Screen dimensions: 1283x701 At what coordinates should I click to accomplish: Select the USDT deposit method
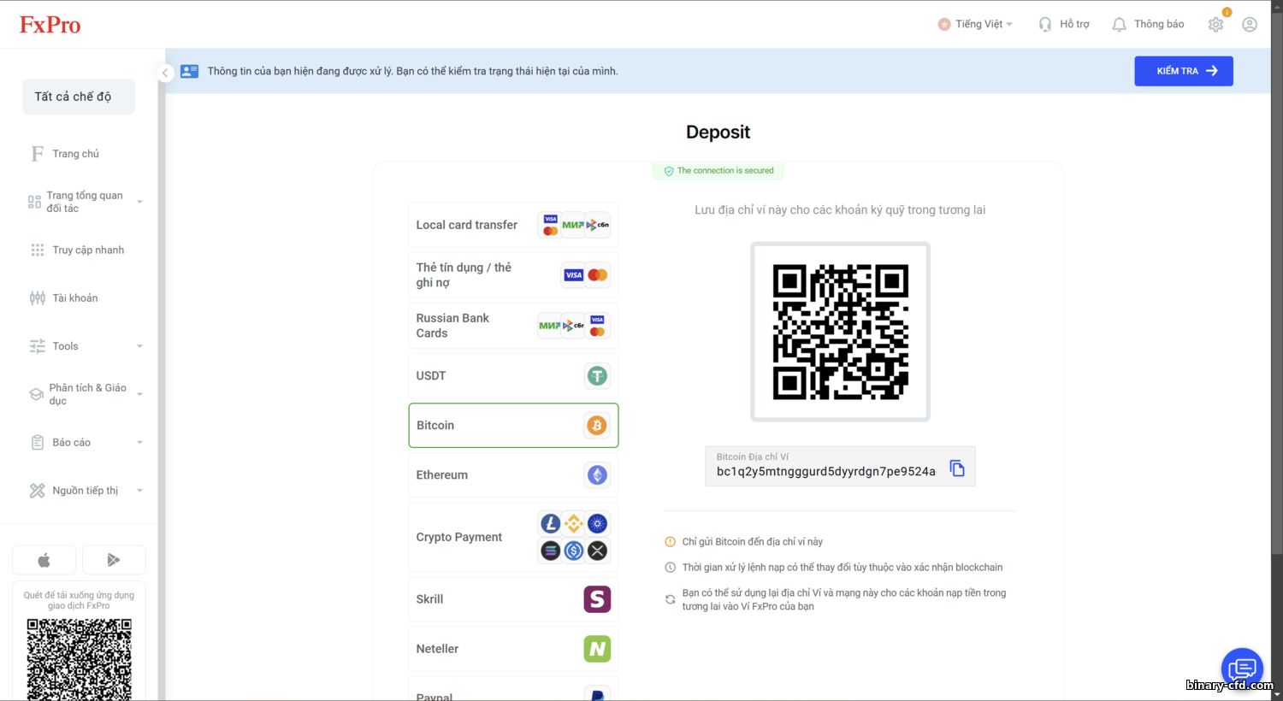(513, 375)
